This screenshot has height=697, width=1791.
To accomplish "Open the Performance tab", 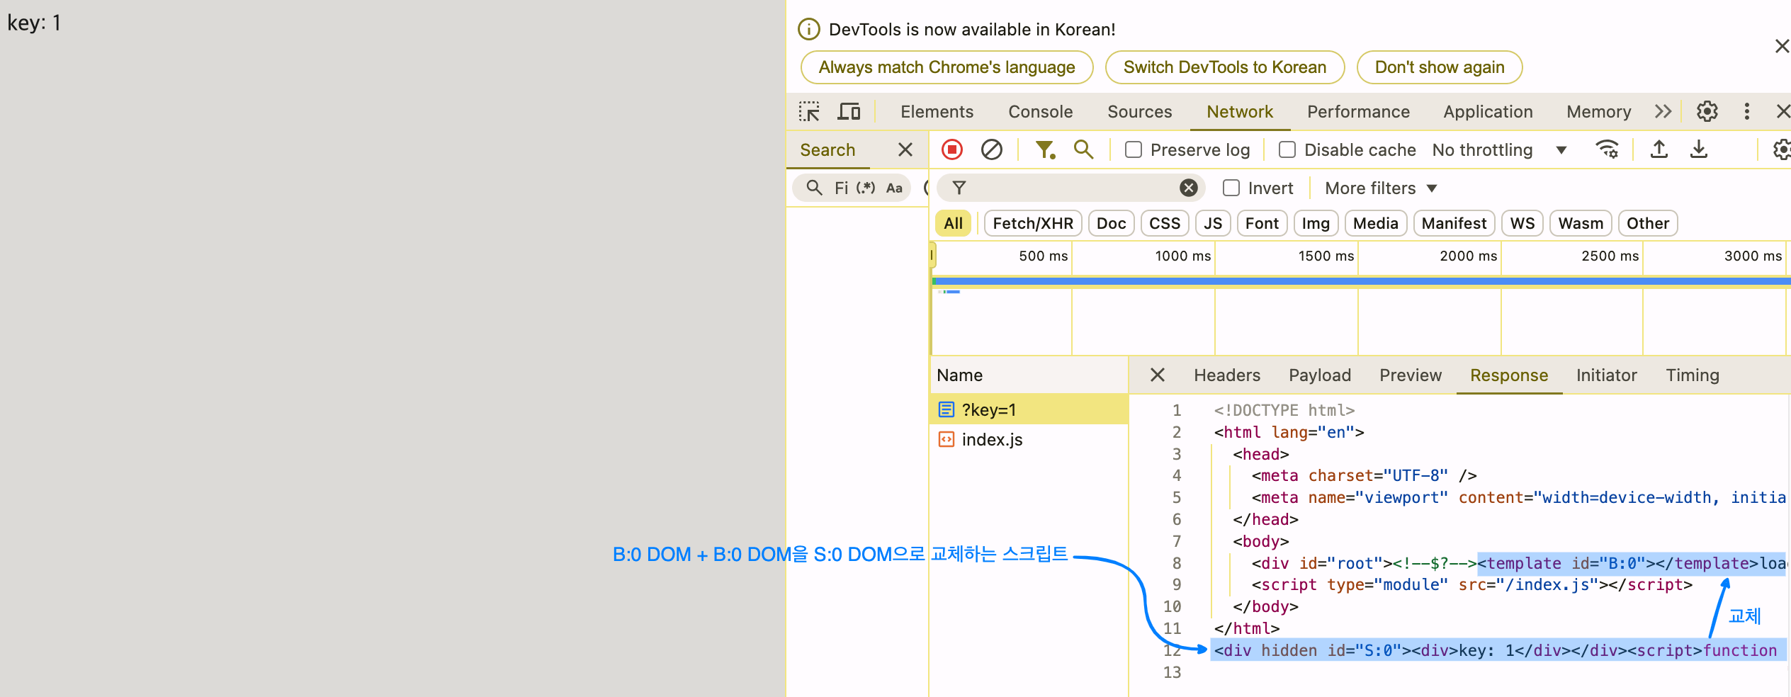I will coord(1358,112).
